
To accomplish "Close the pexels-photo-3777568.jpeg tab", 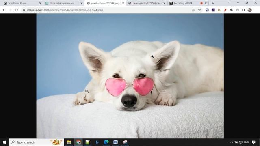I will coord(165,3).
